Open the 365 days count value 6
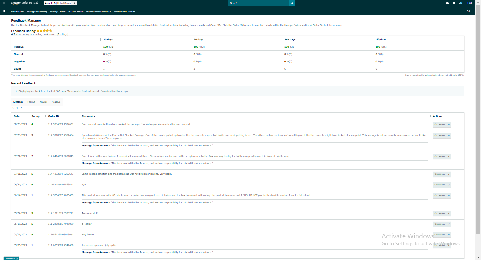The width and height of the screenshot is (481, 260). point(285,69)
